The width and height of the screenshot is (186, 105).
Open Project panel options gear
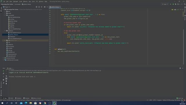[x=45, y=7]
